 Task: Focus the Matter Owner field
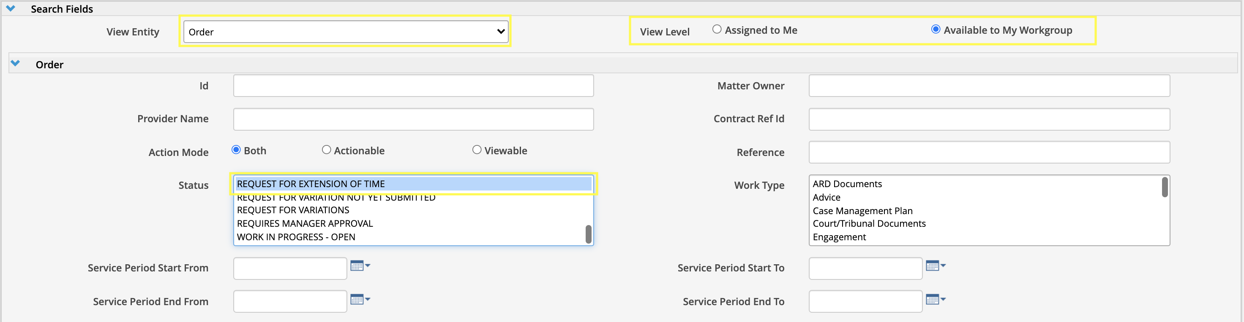(989, 86)
